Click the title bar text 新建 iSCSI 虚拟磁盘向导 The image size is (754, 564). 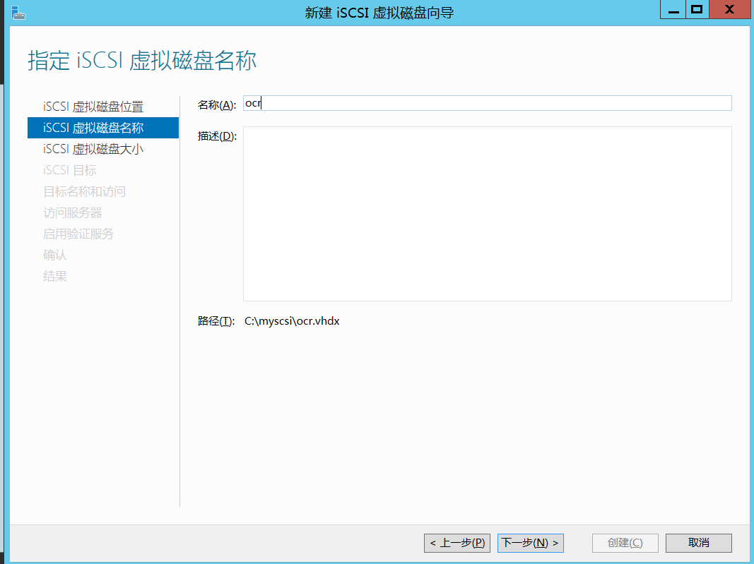[379, 13]
